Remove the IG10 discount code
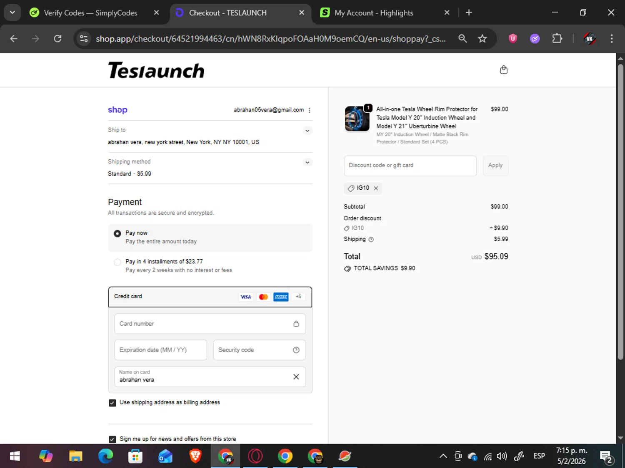The height and width of the screenshot is (468, 625). tap(376, 188)
